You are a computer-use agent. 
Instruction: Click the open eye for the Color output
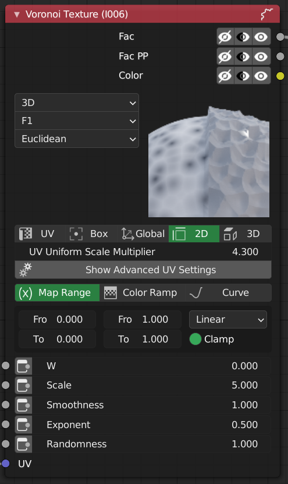pos(261,76)
